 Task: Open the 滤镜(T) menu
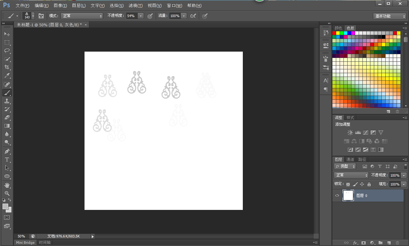click(x=135, y=6)
